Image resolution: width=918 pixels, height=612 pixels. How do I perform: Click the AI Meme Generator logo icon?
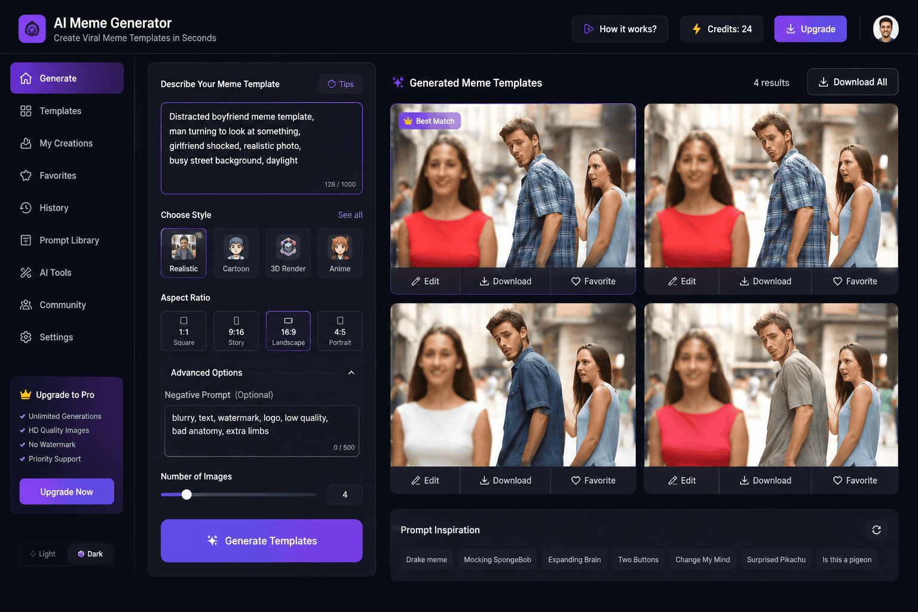pos(32,29)
